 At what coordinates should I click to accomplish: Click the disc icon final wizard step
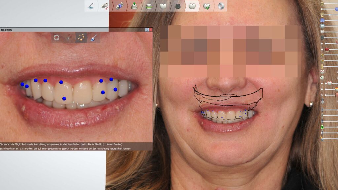pos(221,6)
